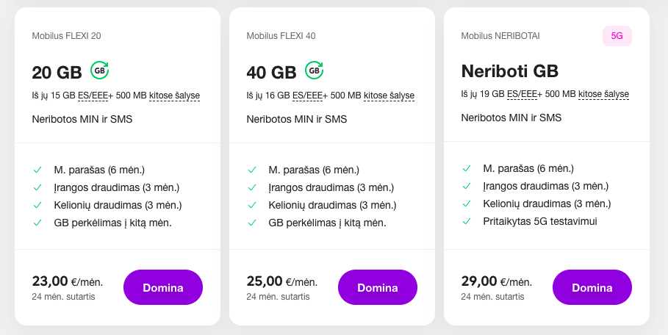The image size is (668, 335).
Task: Click the pink 5G badge
Action: pyautogui.click(x=617, y=36)
